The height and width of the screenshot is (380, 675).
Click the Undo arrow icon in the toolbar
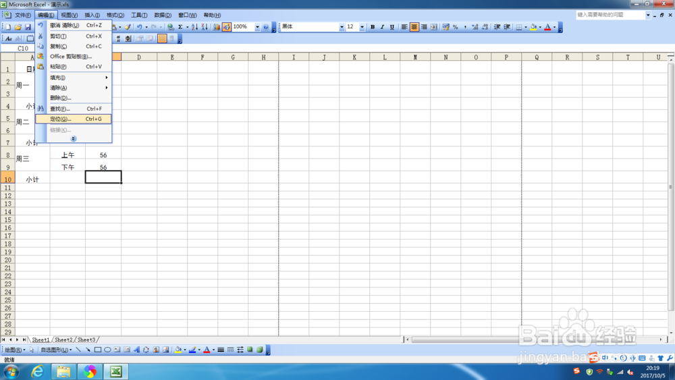coord(140,27)
